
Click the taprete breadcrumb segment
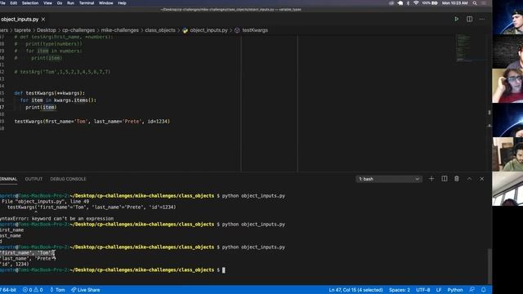pyautogui.click(x=22, y=30)
